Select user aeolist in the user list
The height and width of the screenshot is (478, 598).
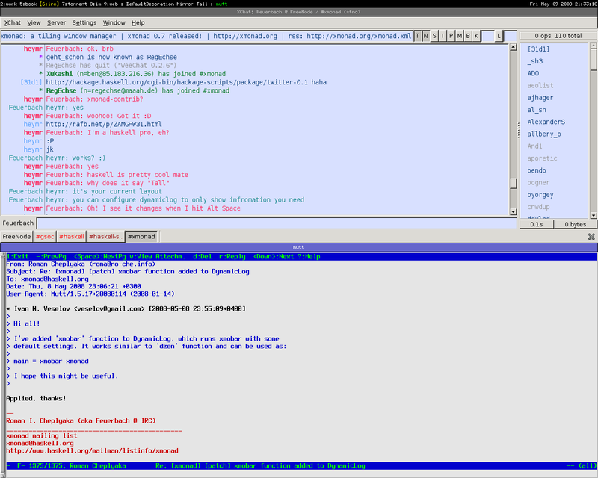(540, 86)
